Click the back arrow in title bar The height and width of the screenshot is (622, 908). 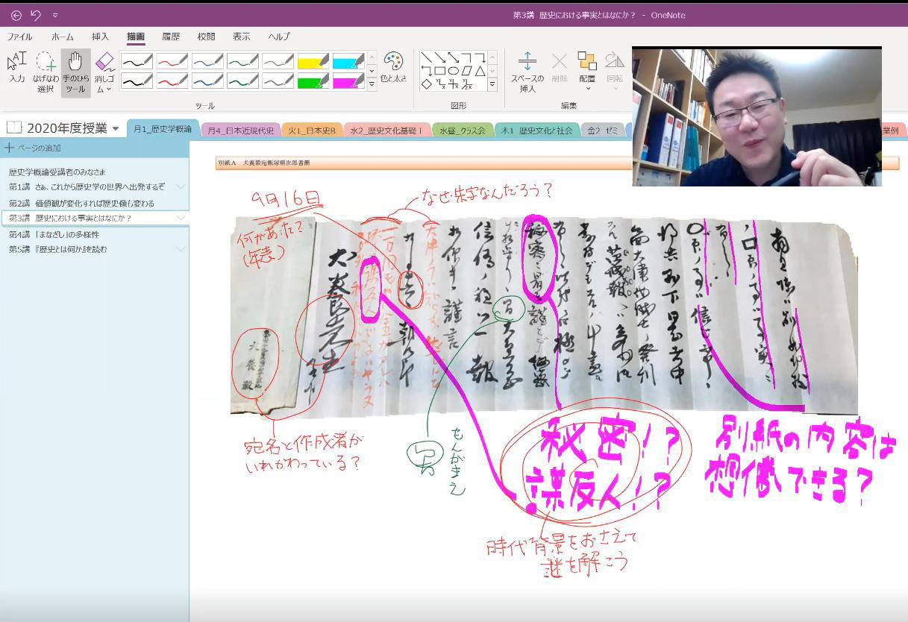coord(16,15)
